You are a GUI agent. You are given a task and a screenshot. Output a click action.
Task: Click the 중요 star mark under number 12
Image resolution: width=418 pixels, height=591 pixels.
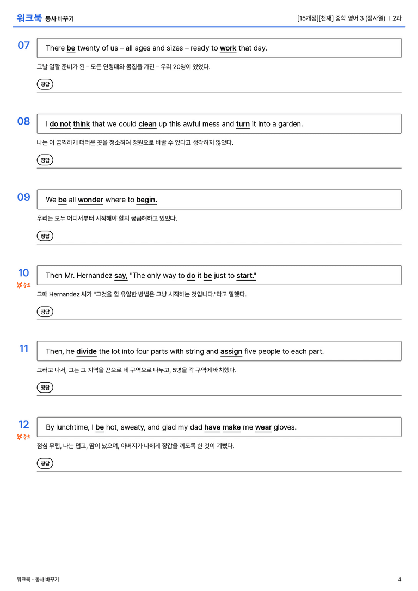[x=23, y=437]
